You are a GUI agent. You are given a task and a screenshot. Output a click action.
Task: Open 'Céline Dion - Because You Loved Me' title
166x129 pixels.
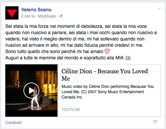pos(104,75)
